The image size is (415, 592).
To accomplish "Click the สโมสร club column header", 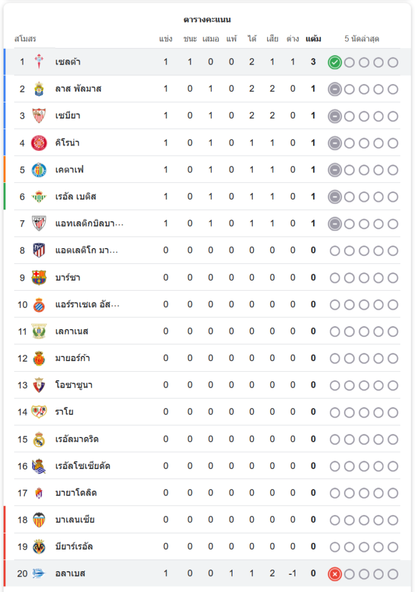I will [x=25, y=39].
